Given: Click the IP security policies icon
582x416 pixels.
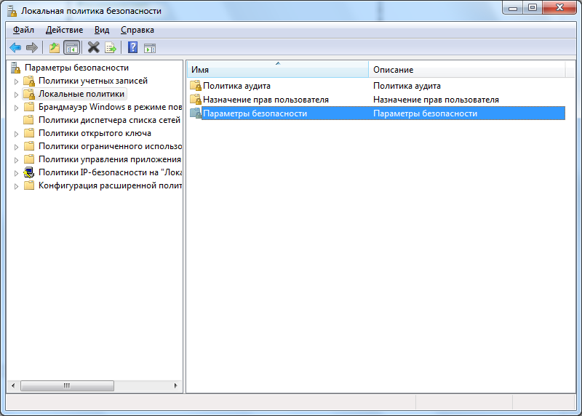Looking at the screenshot, I should (29, 172).
